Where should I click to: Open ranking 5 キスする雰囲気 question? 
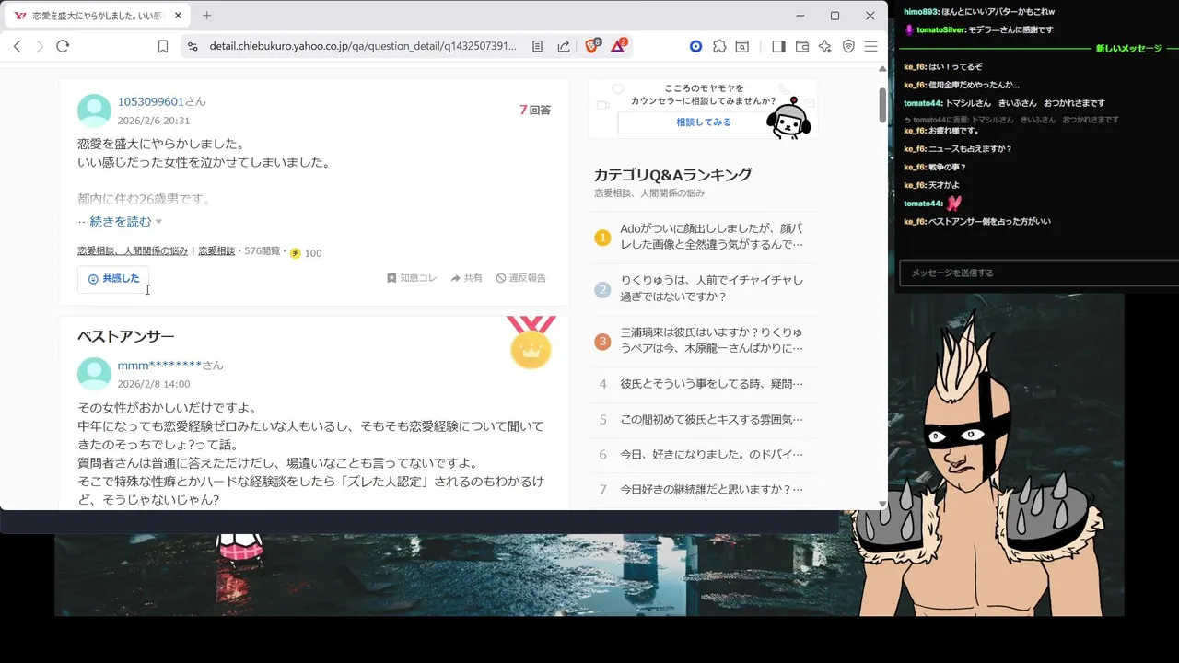pos(712,419)
